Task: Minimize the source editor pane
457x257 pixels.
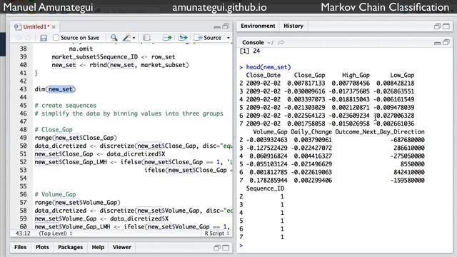Action: point(217,27)
